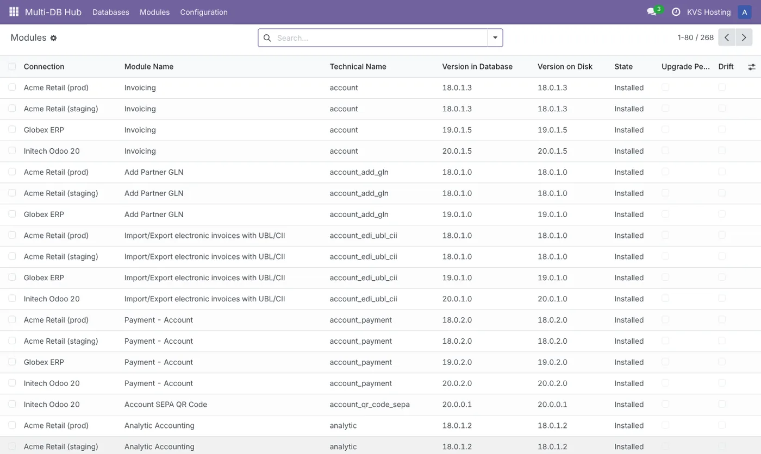Open Initech Odoo 20 Import/Export electronic invoices row

(380, 299)
